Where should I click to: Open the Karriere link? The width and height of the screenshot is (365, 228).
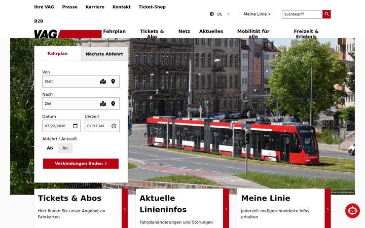click(x=95, y=7)
